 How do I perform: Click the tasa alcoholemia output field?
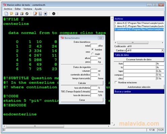94,88
